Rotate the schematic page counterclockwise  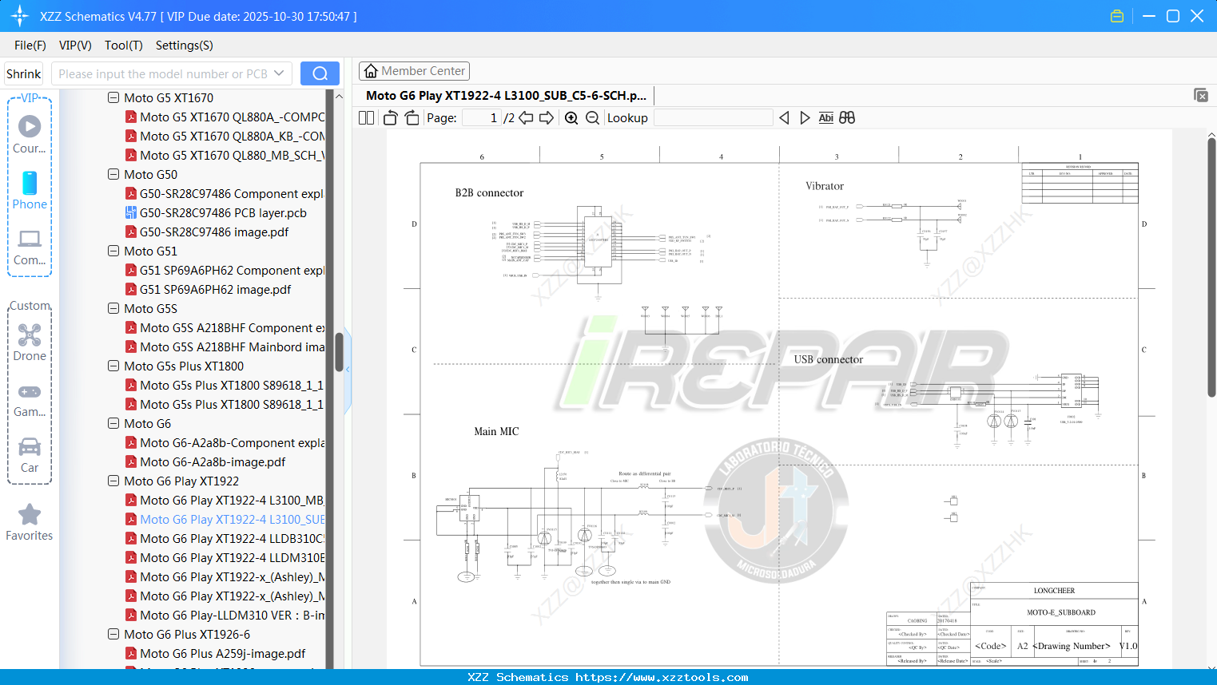point(390,118)
